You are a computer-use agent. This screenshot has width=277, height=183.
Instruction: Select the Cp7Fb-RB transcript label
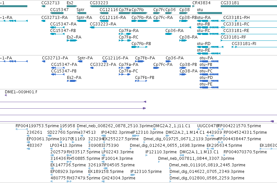point(141,44)
